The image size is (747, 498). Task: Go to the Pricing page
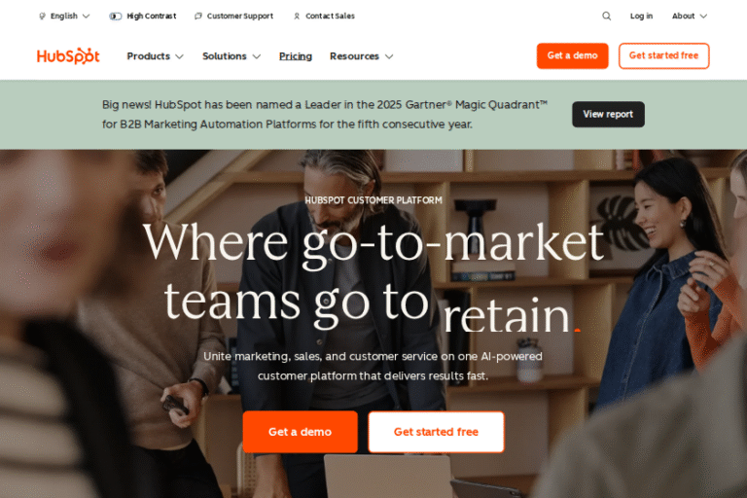coord(296,56)
